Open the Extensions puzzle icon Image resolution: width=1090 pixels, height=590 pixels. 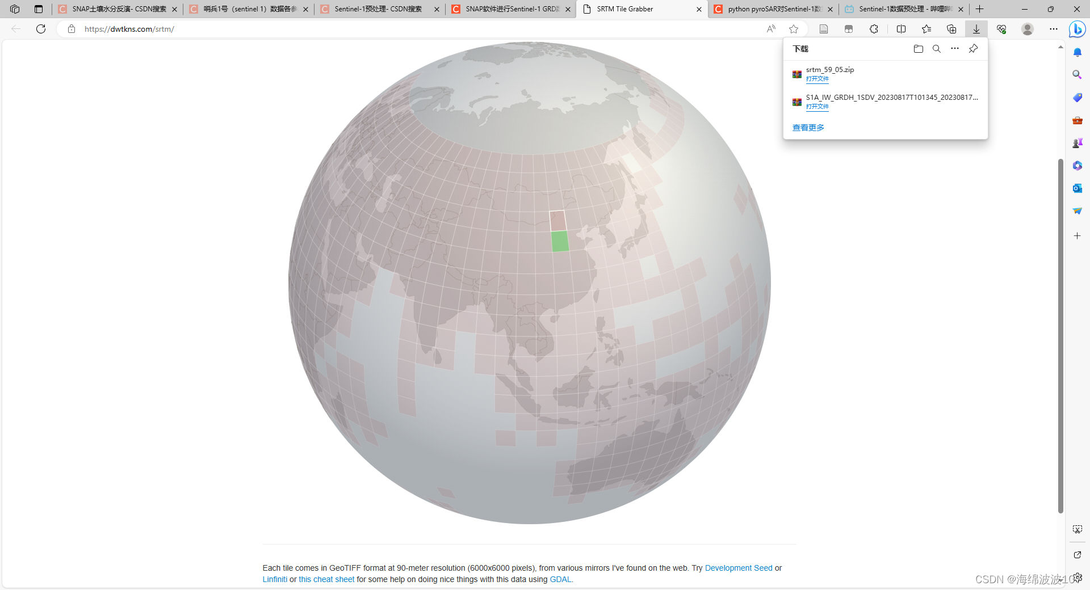pos(874,29)
